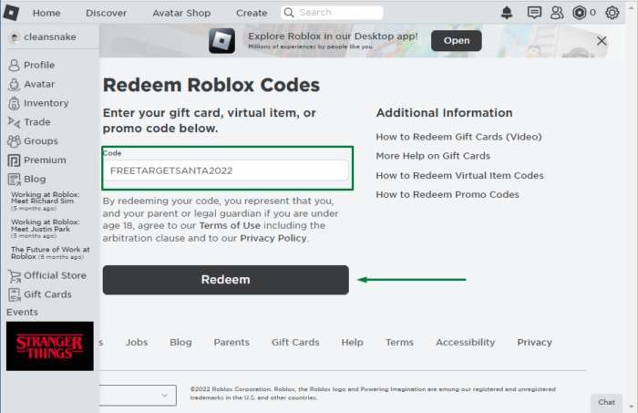Open Terms footer link
This screenshot has height=413, width=638.
click(x=399, y=342)
